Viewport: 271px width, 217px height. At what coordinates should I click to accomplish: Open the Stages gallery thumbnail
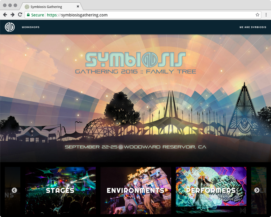coord(60,190)
